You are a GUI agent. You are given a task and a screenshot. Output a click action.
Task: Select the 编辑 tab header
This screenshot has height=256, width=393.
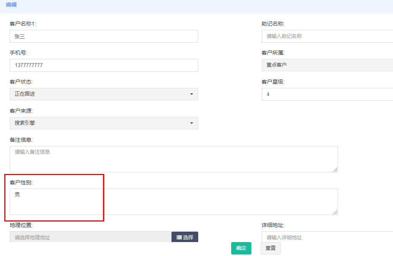pyautogui.click(x=11, y=5)
